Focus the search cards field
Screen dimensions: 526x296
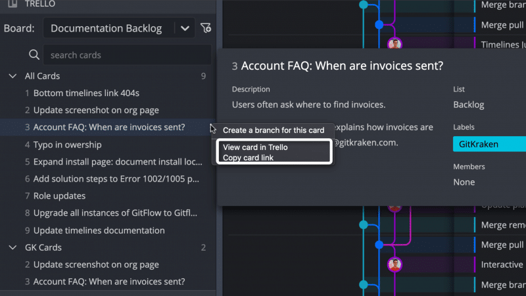pyautogui.click(x=128, y=55)
